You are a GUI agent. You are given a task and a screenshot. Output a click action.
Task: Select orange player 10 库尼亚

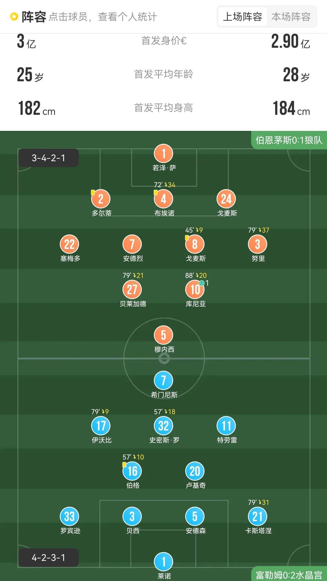195,290
